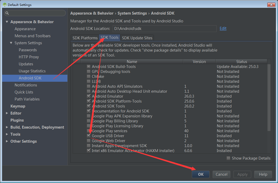Image resolution: width=278 pixels, height=183 pixels.
Task: Check Google Web Driver checkbox
Action: 89,141
